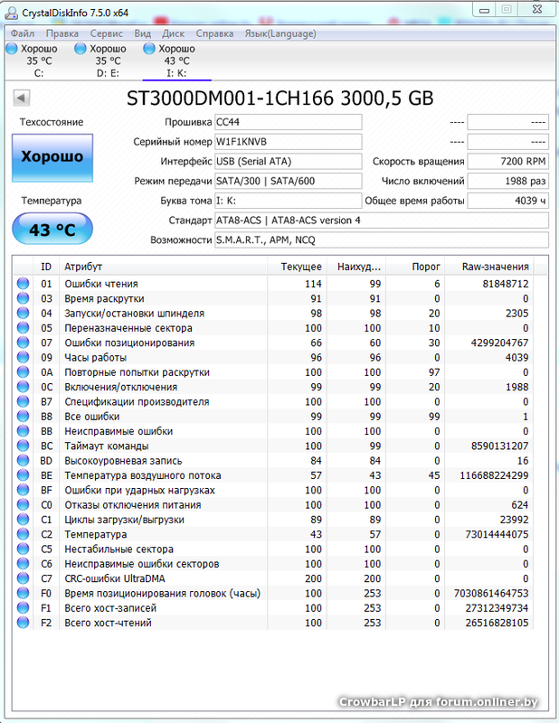Click status orb for Спецификации производителя row

pyautogui.click(x=24, y=401)
